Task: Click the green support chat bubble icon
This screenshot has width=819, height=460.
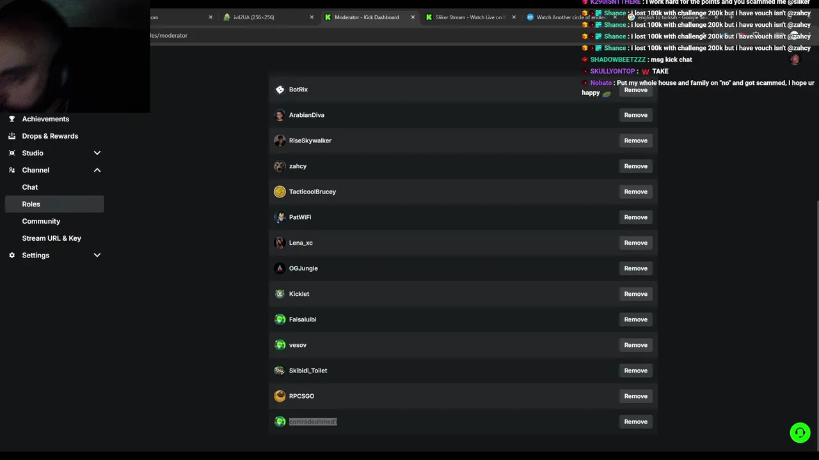Action: (x=800, y=433)
